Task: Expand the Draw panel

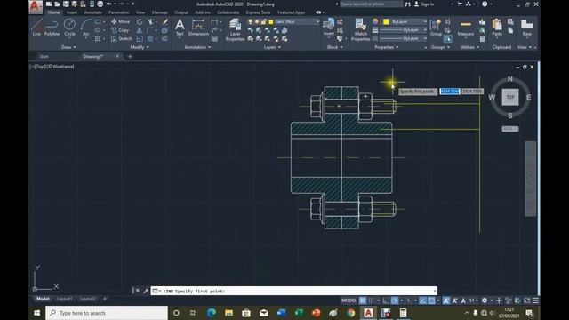Action: click(68, 47)
